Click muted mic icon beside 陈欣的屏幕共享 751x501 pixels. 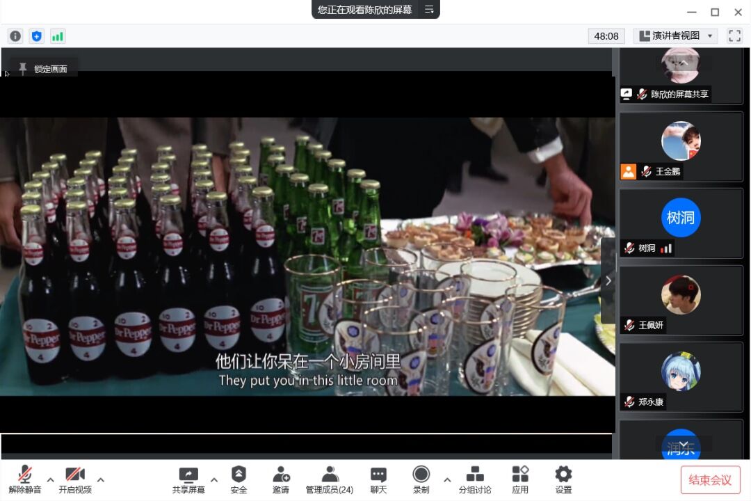pyautogui.click(x=642, y=94)
